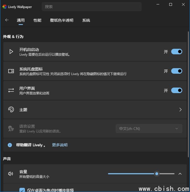The image size is (190, 192).
Task: Click the play icon beside 开机自启动
Action: click(11, 52)
